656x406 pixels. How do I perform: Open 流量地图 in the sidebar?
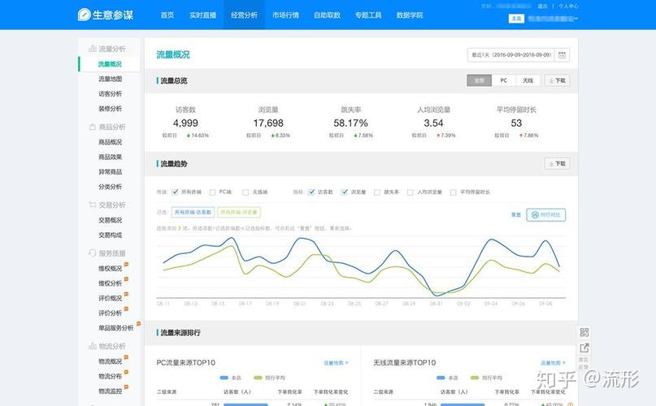pyautogui.click(x=110, y=79)
